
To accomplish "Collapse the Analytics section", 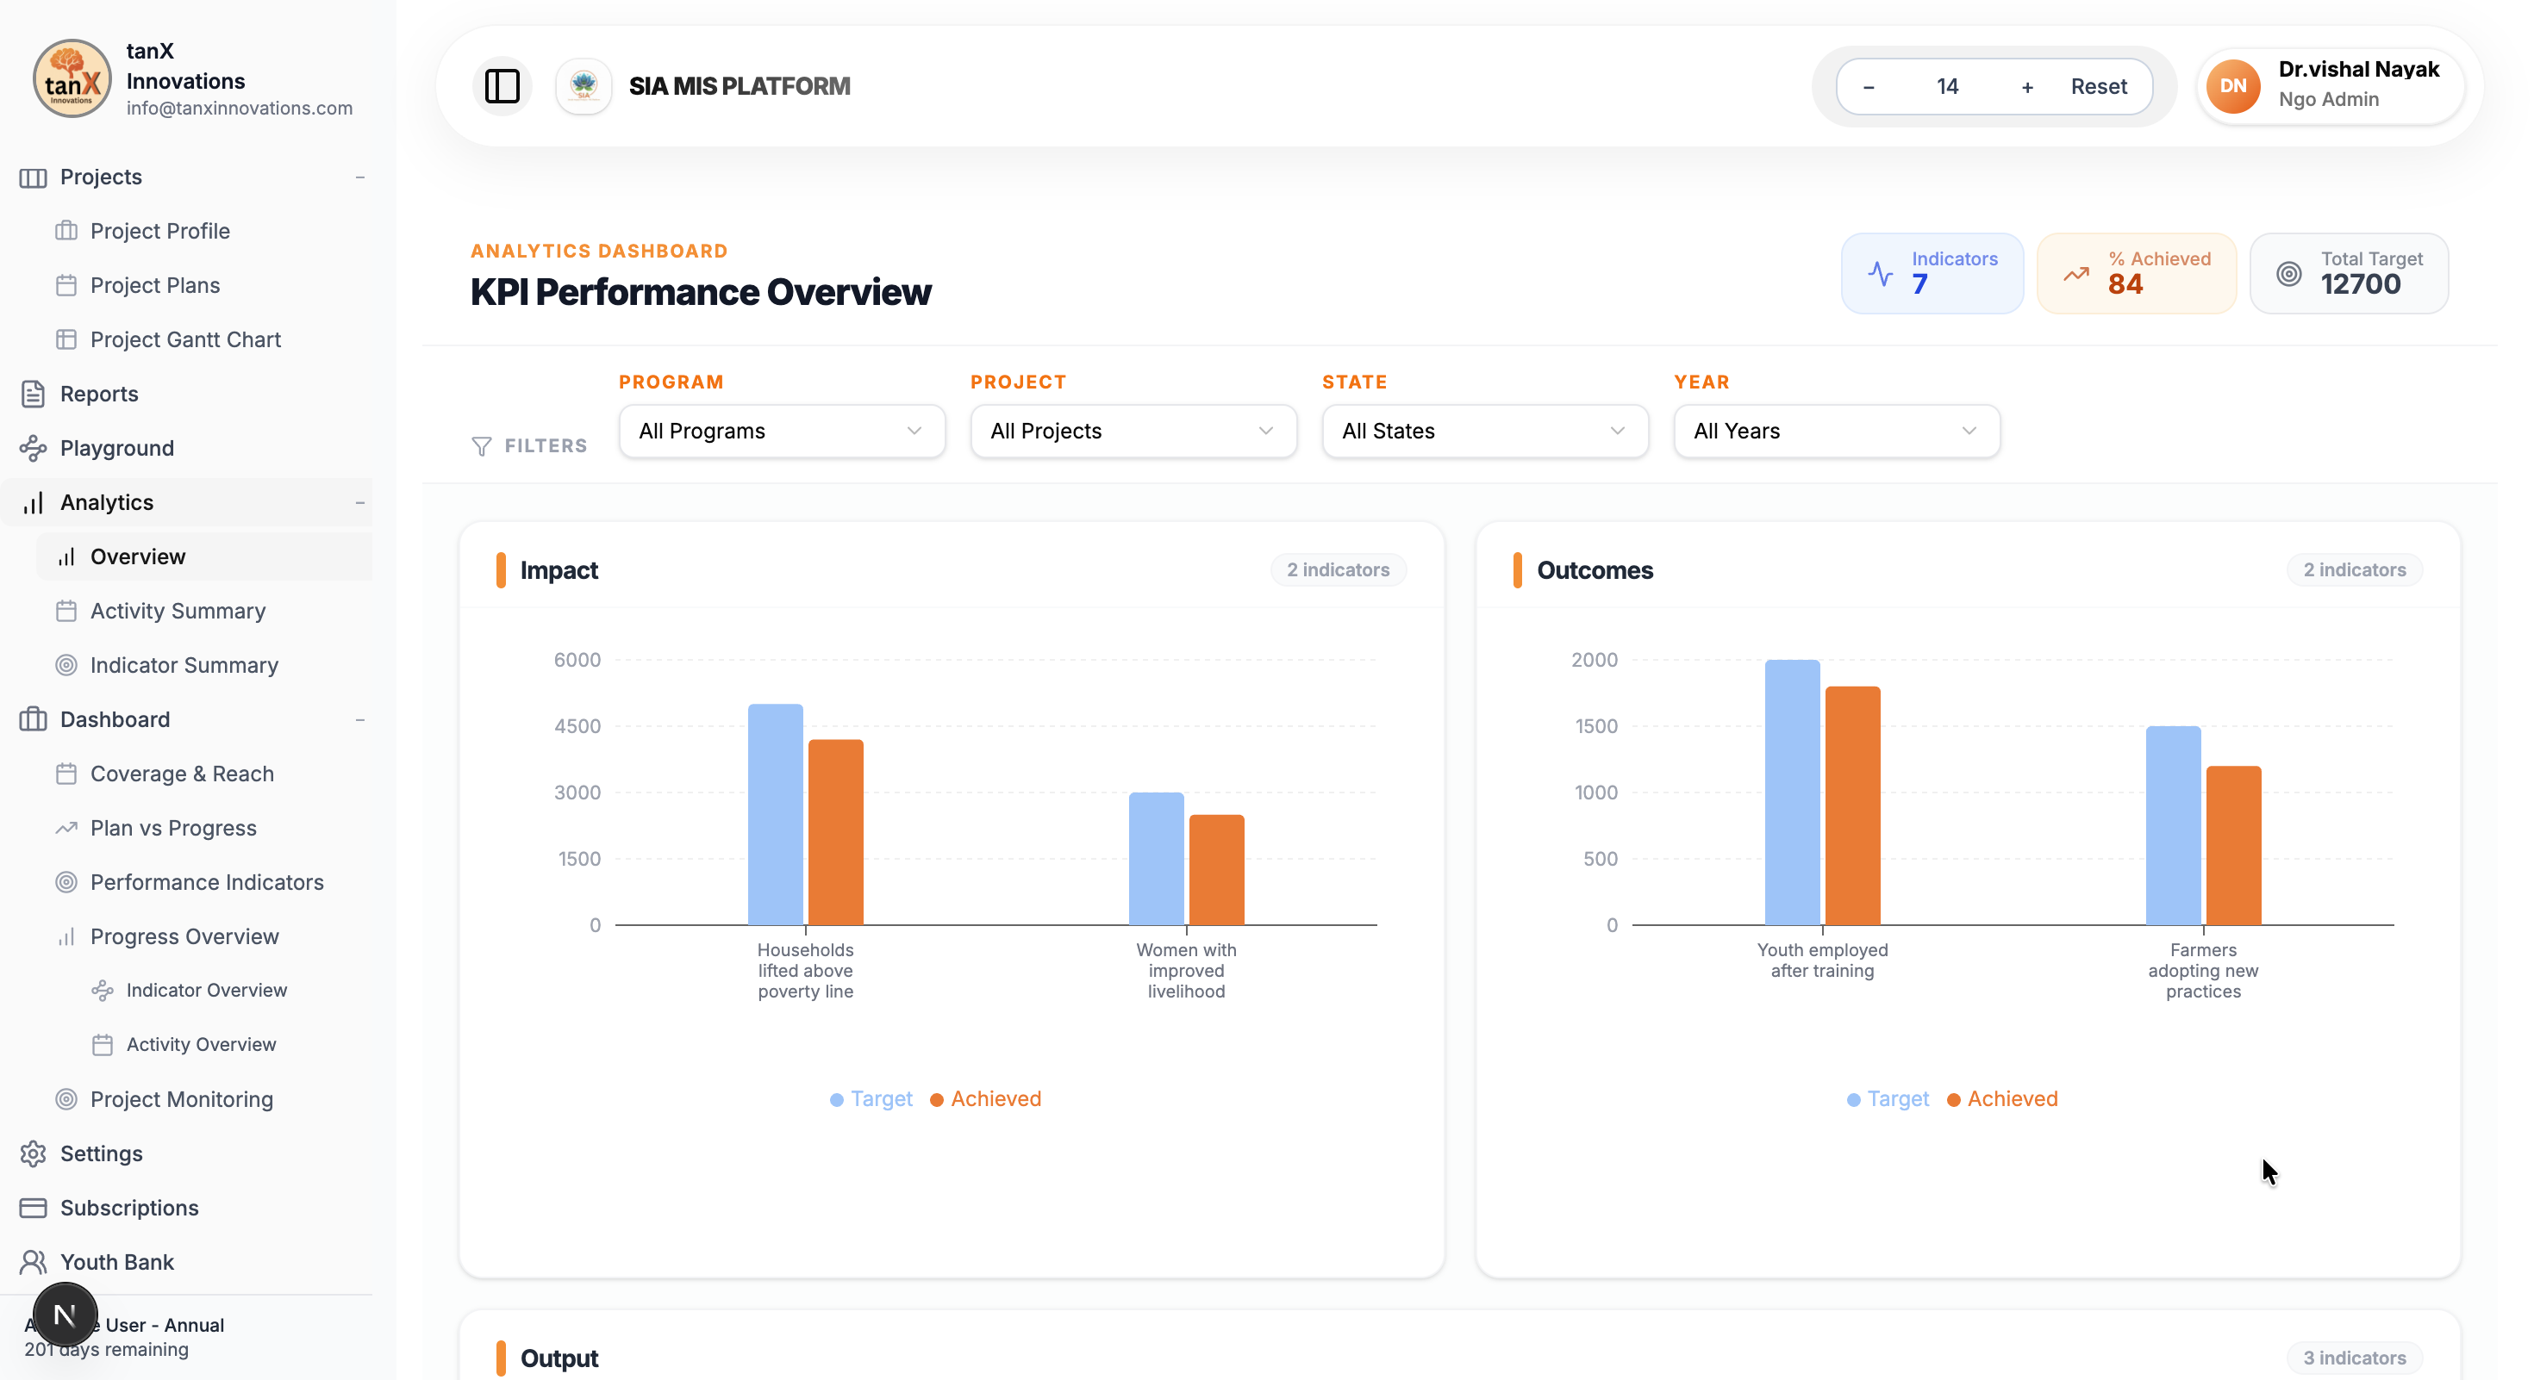I will (360, 503).
